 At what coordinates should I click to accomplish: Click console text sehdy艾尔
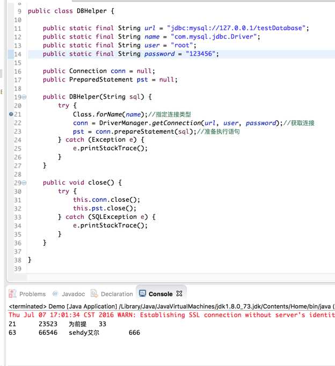(x=84, y=333)
